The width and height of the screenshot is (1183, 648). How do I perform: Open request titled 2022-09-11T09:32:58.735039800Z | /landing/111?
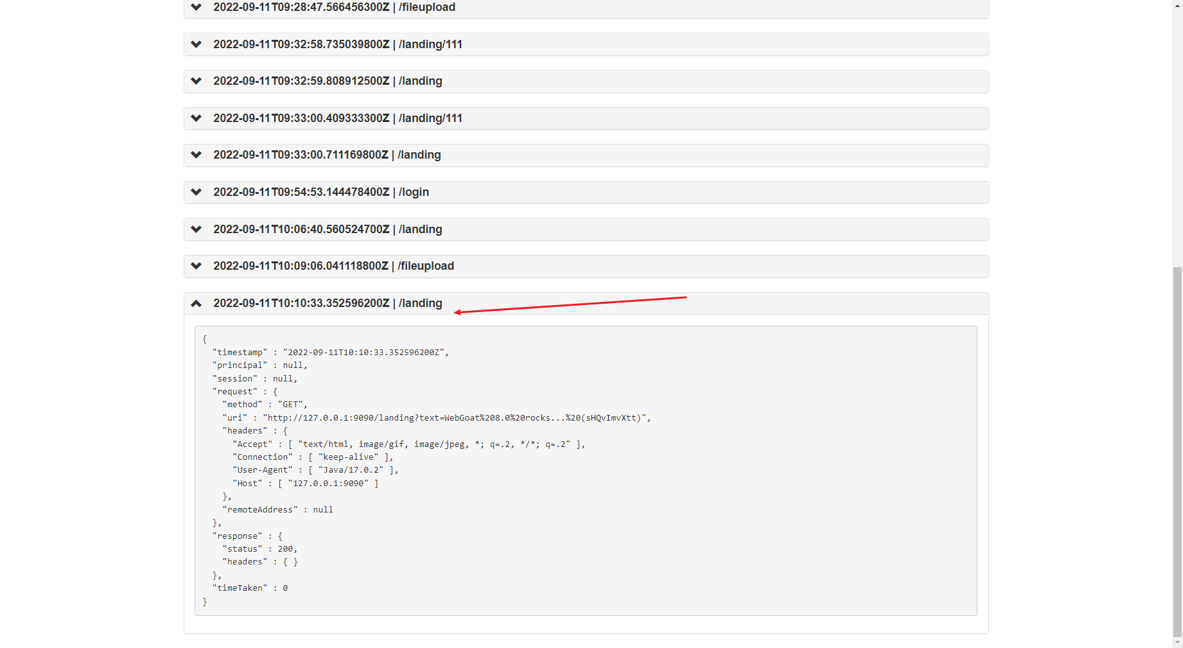tap(338, 44)
